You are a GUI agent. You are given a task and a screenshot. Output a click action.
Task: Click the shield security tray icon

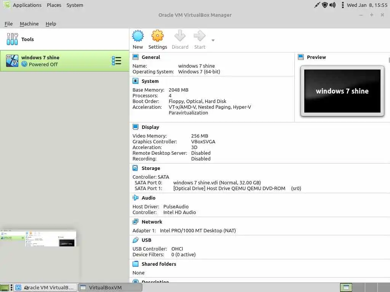coord(324,5)
